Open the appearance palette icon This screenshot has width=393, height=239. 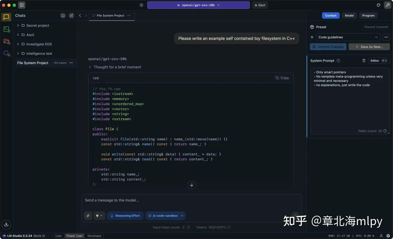[379, 5]
